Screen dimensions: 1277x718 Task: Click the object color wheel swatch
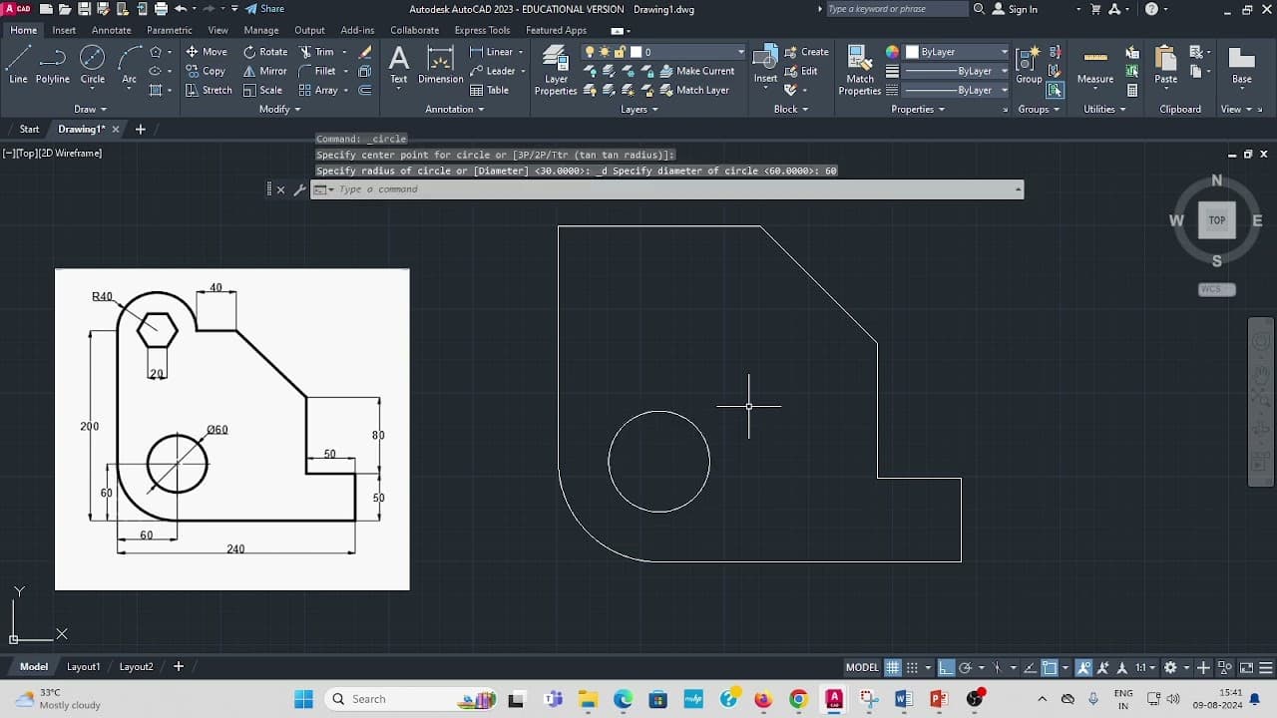pos(892,52)
